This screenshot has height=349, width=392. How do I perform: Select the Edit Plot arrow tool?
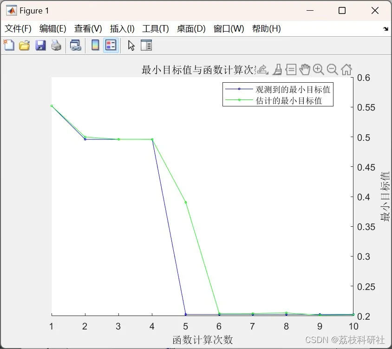point(131,46)
